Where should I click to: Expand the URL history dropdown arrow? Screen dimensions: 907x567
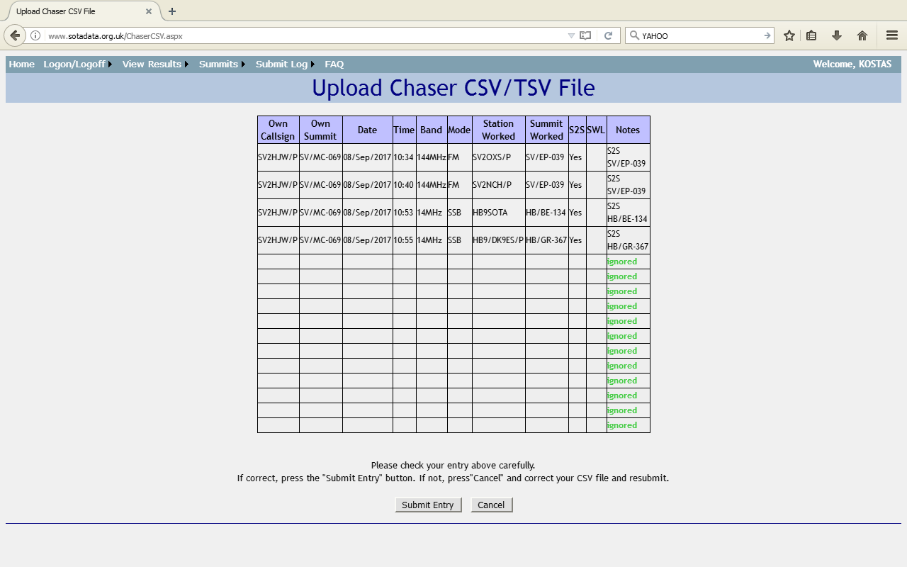point(571,35)
